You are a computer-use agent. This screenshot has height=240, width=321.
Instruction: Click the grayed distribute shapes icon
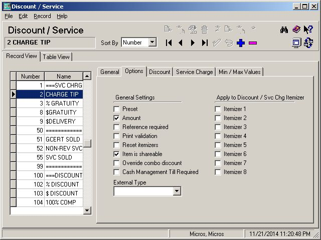pos(193,29)
